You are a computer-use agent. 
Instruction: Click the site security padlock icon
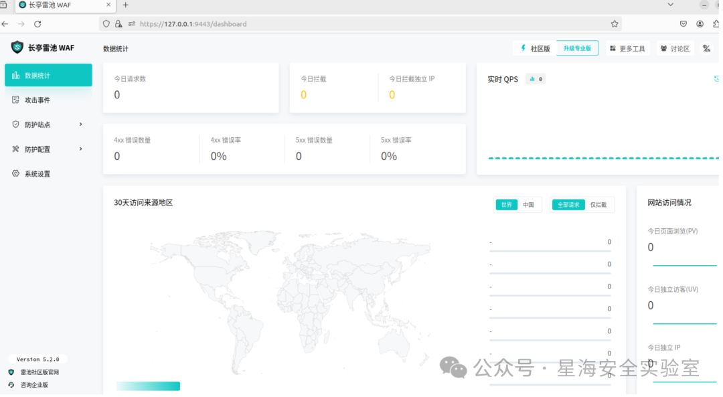(118, 24)
